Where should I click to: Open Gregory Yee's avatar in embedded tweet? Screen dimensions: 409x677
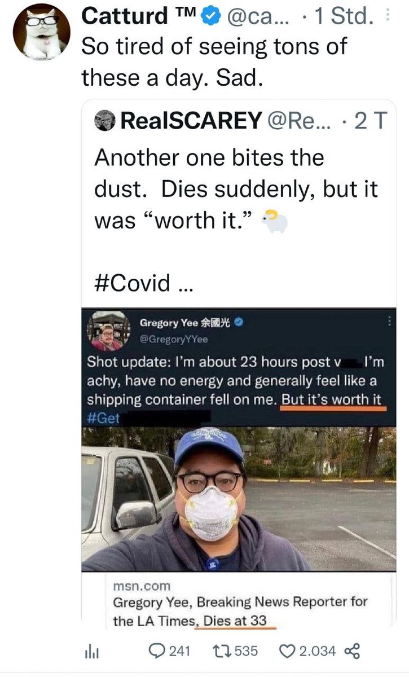105,331
